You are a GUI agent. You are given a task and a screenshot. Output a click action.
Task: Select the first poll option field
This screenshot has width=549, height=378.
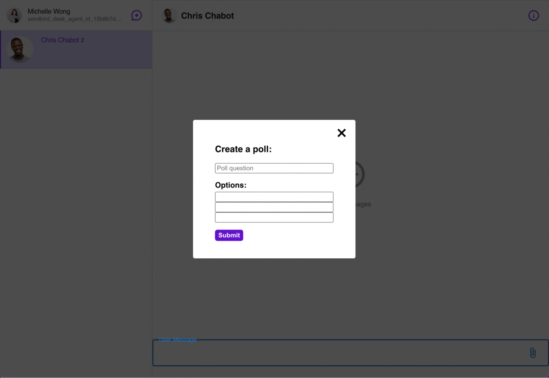point(274,197)
